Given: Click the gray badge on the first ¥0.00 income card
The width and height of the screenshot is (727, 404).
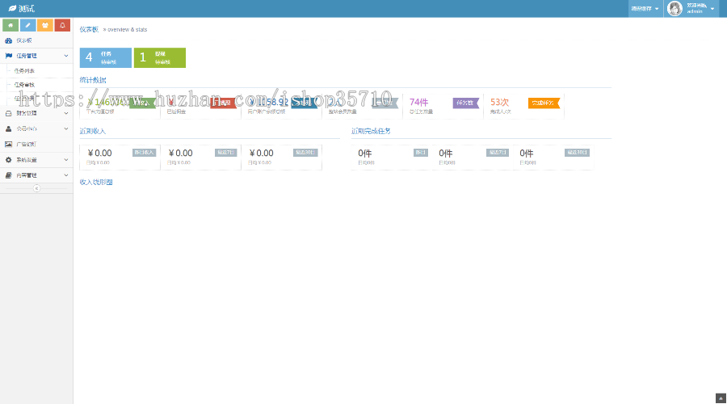Looking at the screenshot, I should click(x=145, y=153).
